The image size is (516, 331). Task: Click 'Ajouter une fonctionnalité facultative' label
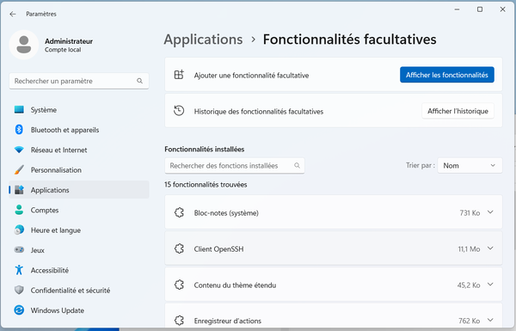251,76
